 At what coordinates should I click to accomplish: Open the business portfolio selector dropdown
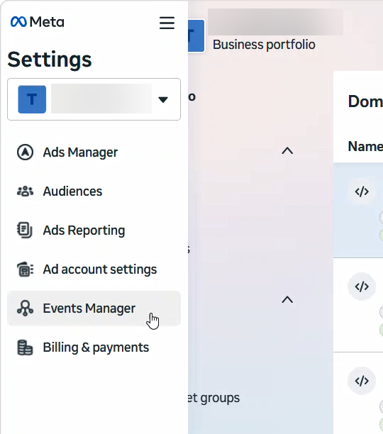pos(94,99)
